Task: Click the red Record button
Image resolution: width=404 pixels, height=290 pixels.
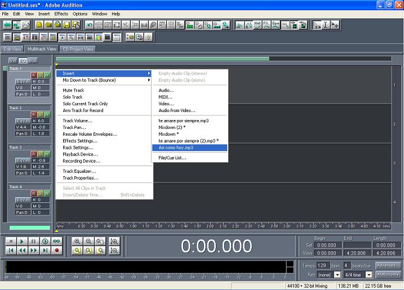Action: tap(57, 251)
